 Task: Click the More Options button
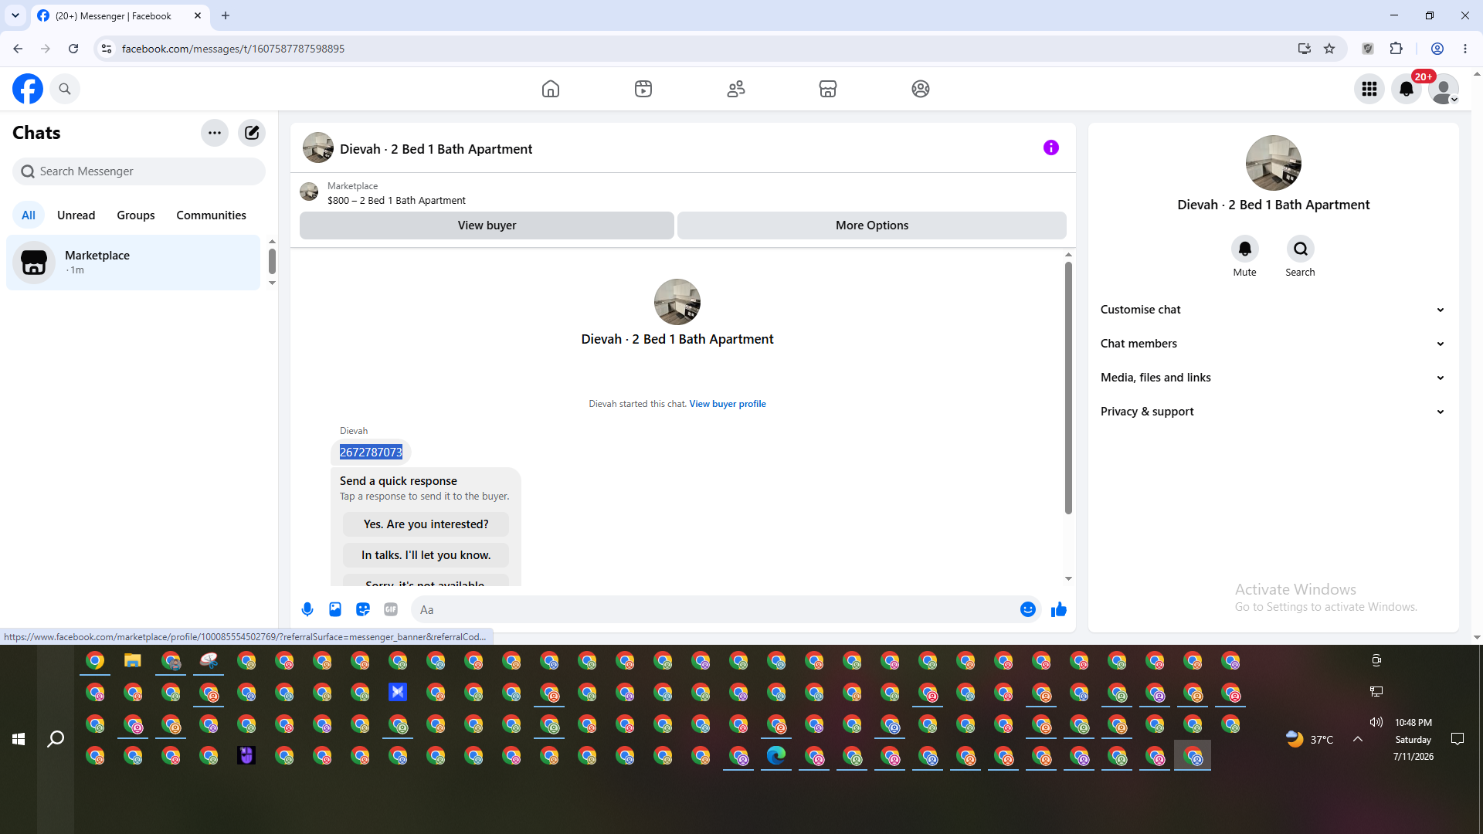point(872,225)
